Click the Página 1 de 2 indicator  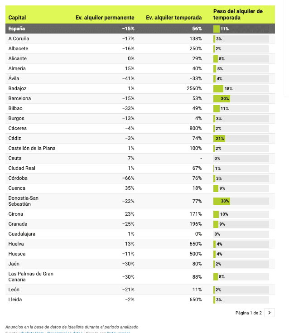click(x=249, y=313)
